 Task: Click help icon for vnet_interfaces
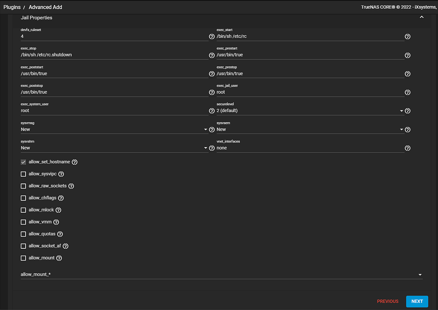(x=407, y=148)
